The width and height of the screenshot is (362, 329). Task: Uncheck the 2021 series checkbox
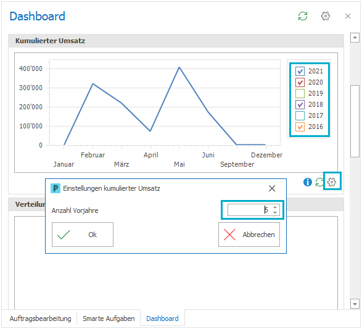coord(300,71)
